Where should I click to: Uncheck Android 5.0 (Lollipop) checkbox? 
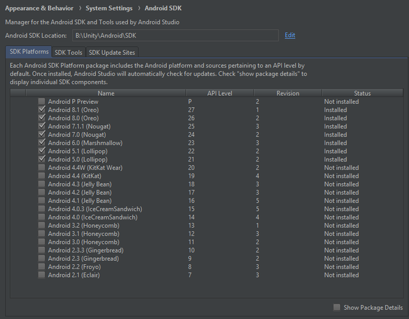(42, 159)
